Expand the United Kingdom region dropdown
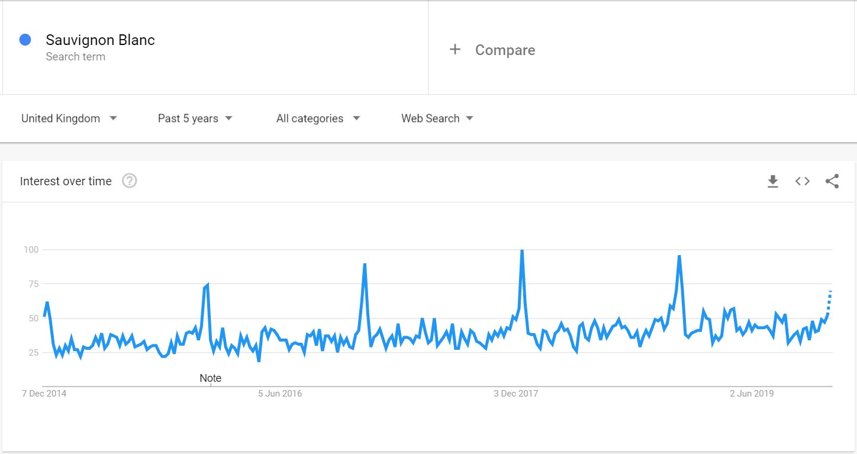Viewport: 857px width, 454px height. 69,118
